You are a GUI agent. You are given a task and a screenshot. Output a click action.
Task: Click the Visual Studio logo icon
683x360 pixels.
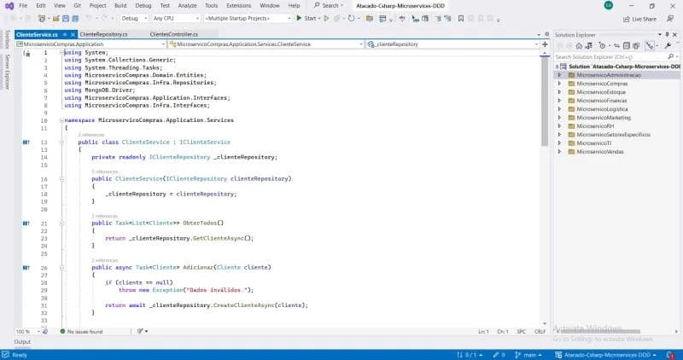9,6
